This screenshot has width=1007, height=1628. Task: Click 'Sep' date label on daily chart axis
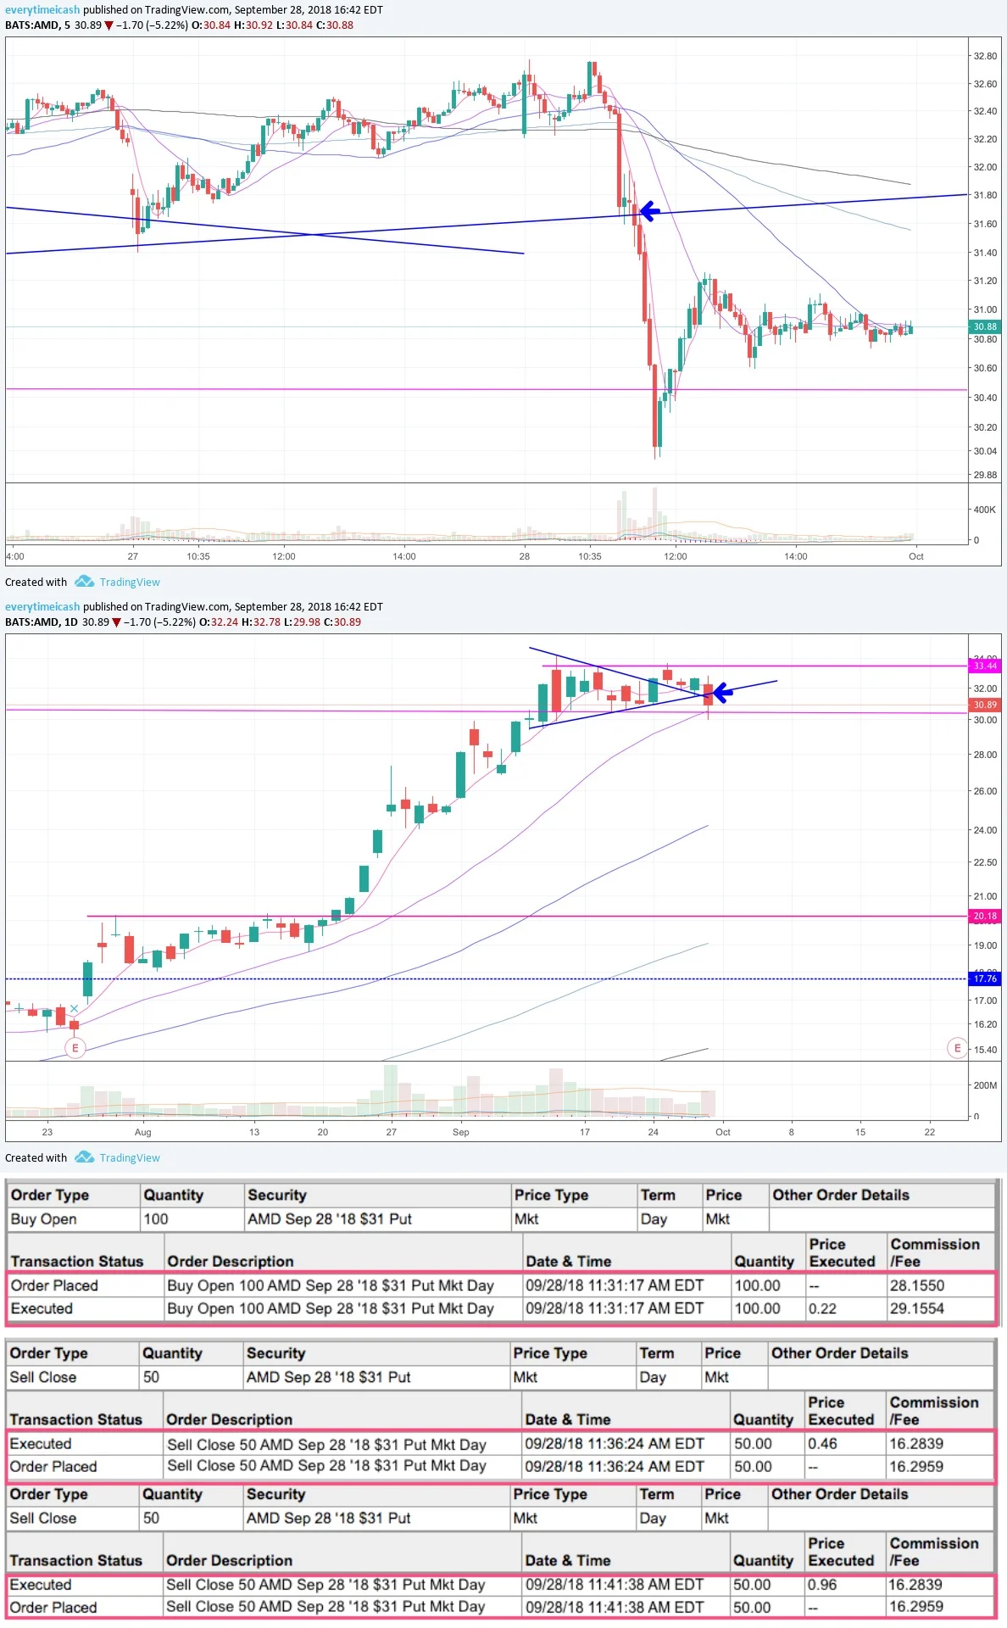(x=460, y=1132)
